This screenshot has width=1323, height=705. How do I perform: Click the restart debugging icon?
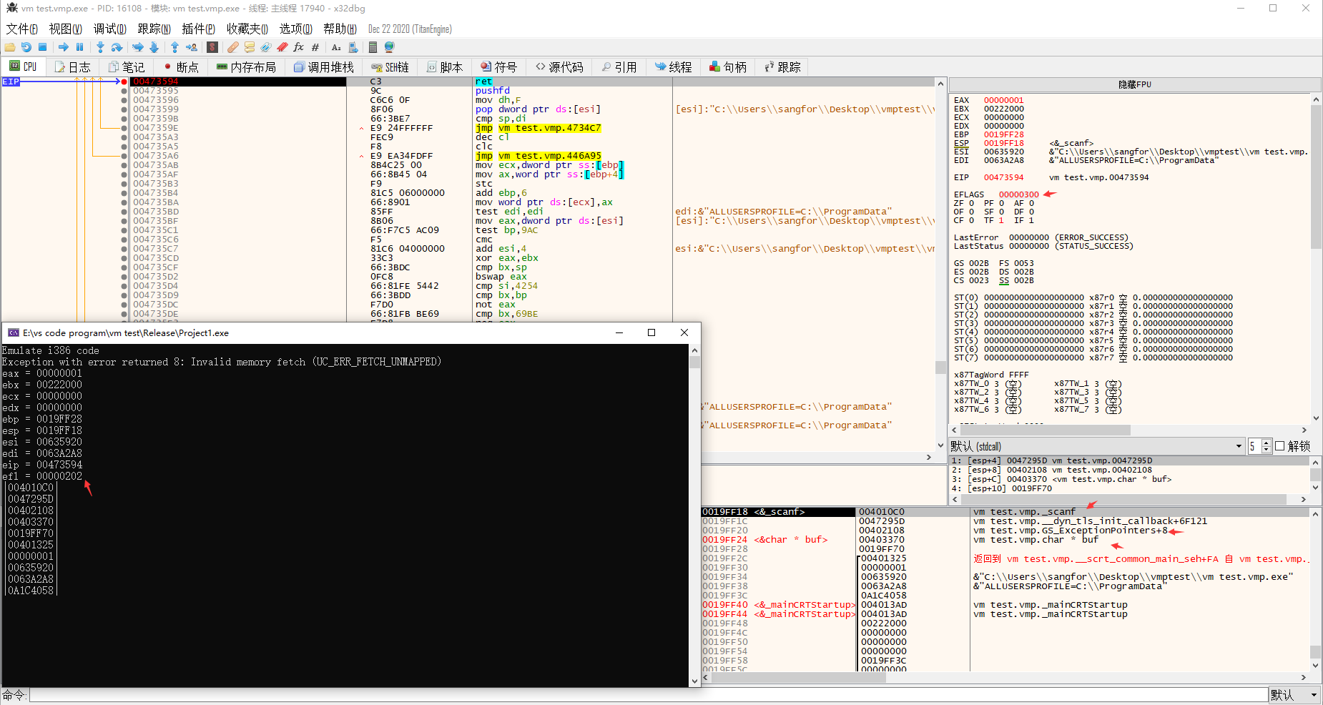point(26,47)
